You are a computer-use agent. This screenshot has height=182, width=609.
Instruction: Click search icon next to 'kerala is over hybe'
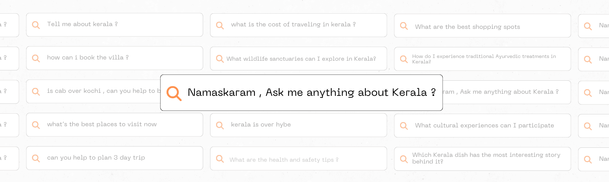(220, 125)
